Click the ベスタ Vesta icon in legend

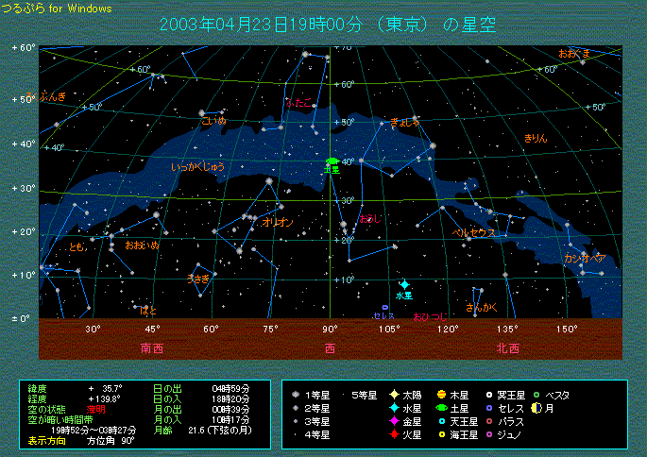[536, 395]
